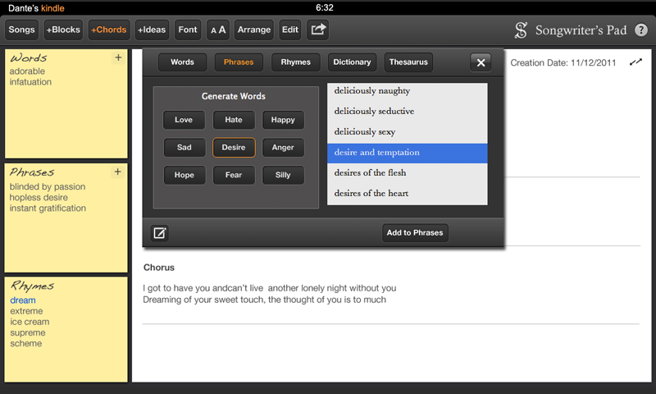Screen dimensions: 656x394
Task: Tap the AA text size button
Action: coord(218,30)
